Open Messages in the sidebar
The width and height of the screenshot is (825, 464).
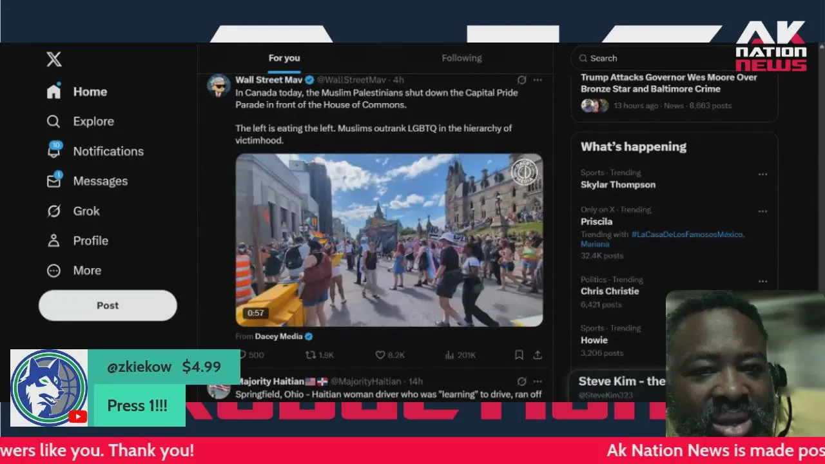pyautogui.click(x=87, y=181)
